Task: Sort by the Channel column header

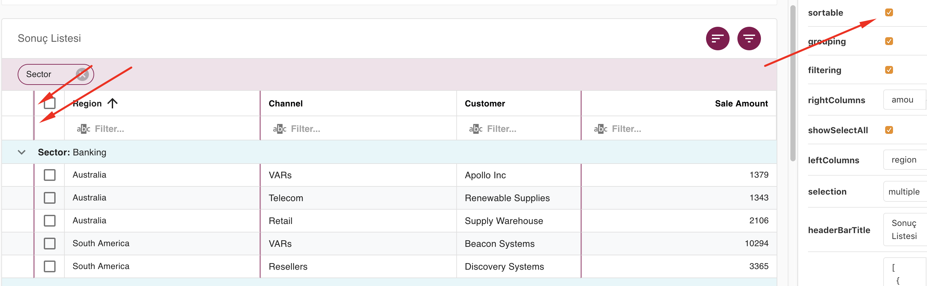Action: [285, 103]
